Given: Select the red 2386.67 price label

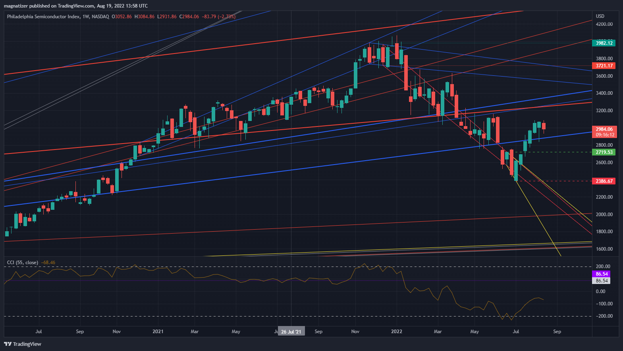Looking at the screenshot, I should pyautogui.click(x=604, y=181).
